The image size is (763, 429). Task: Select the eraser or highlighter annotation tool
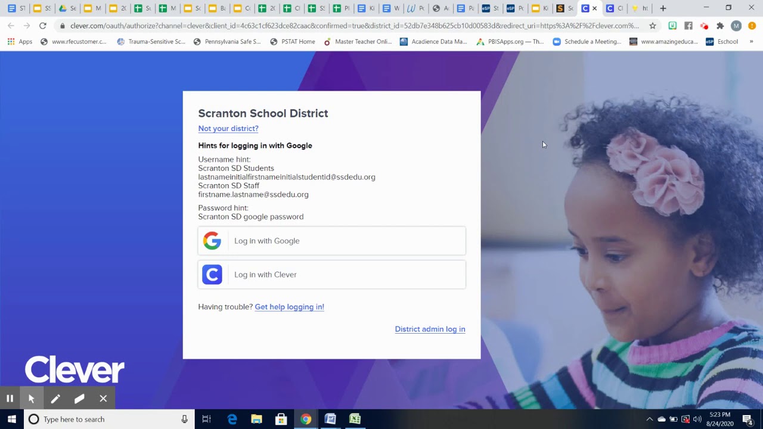click(79, 399)
